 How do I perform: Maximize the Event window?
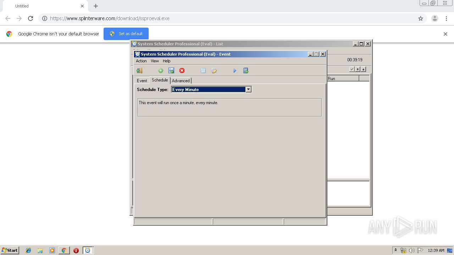316,54
